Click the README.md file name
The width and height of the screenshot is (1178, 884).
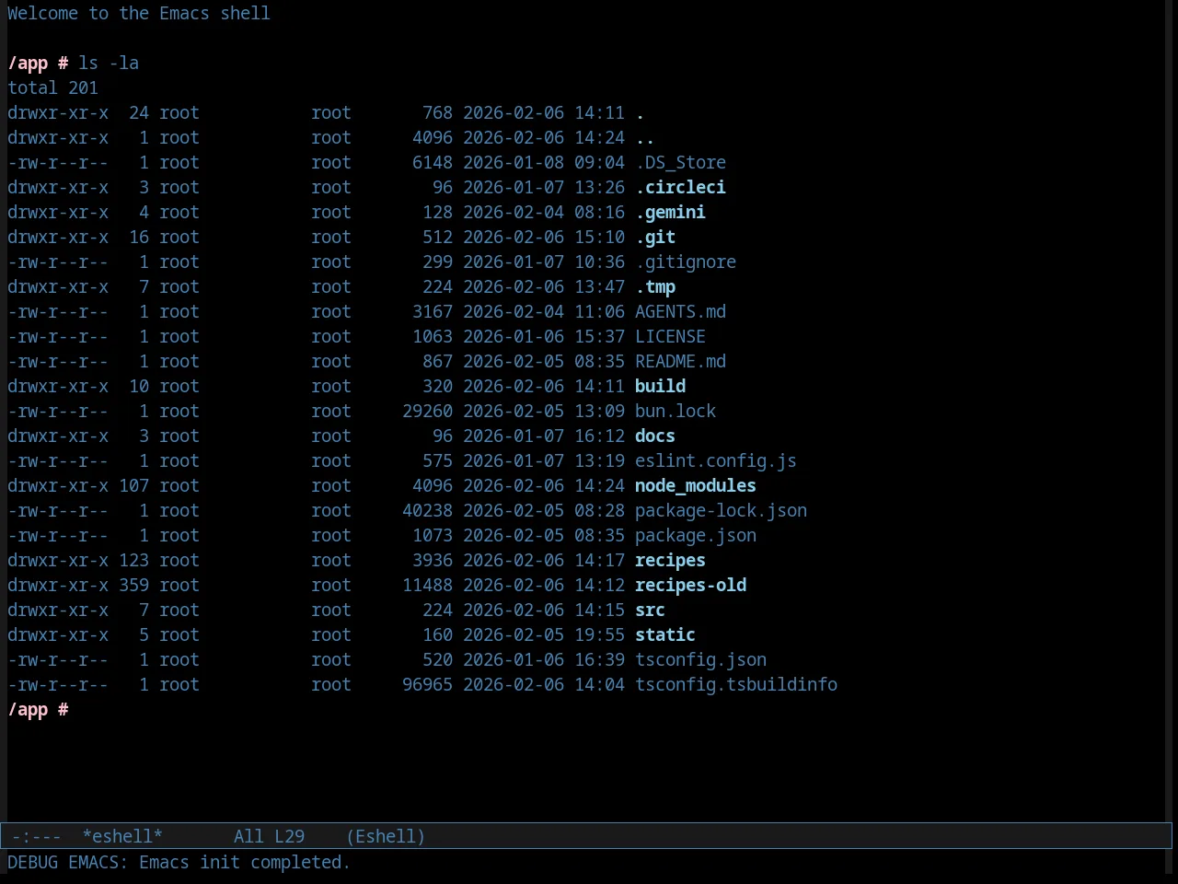pyautogui.click(x=680, y=361)
